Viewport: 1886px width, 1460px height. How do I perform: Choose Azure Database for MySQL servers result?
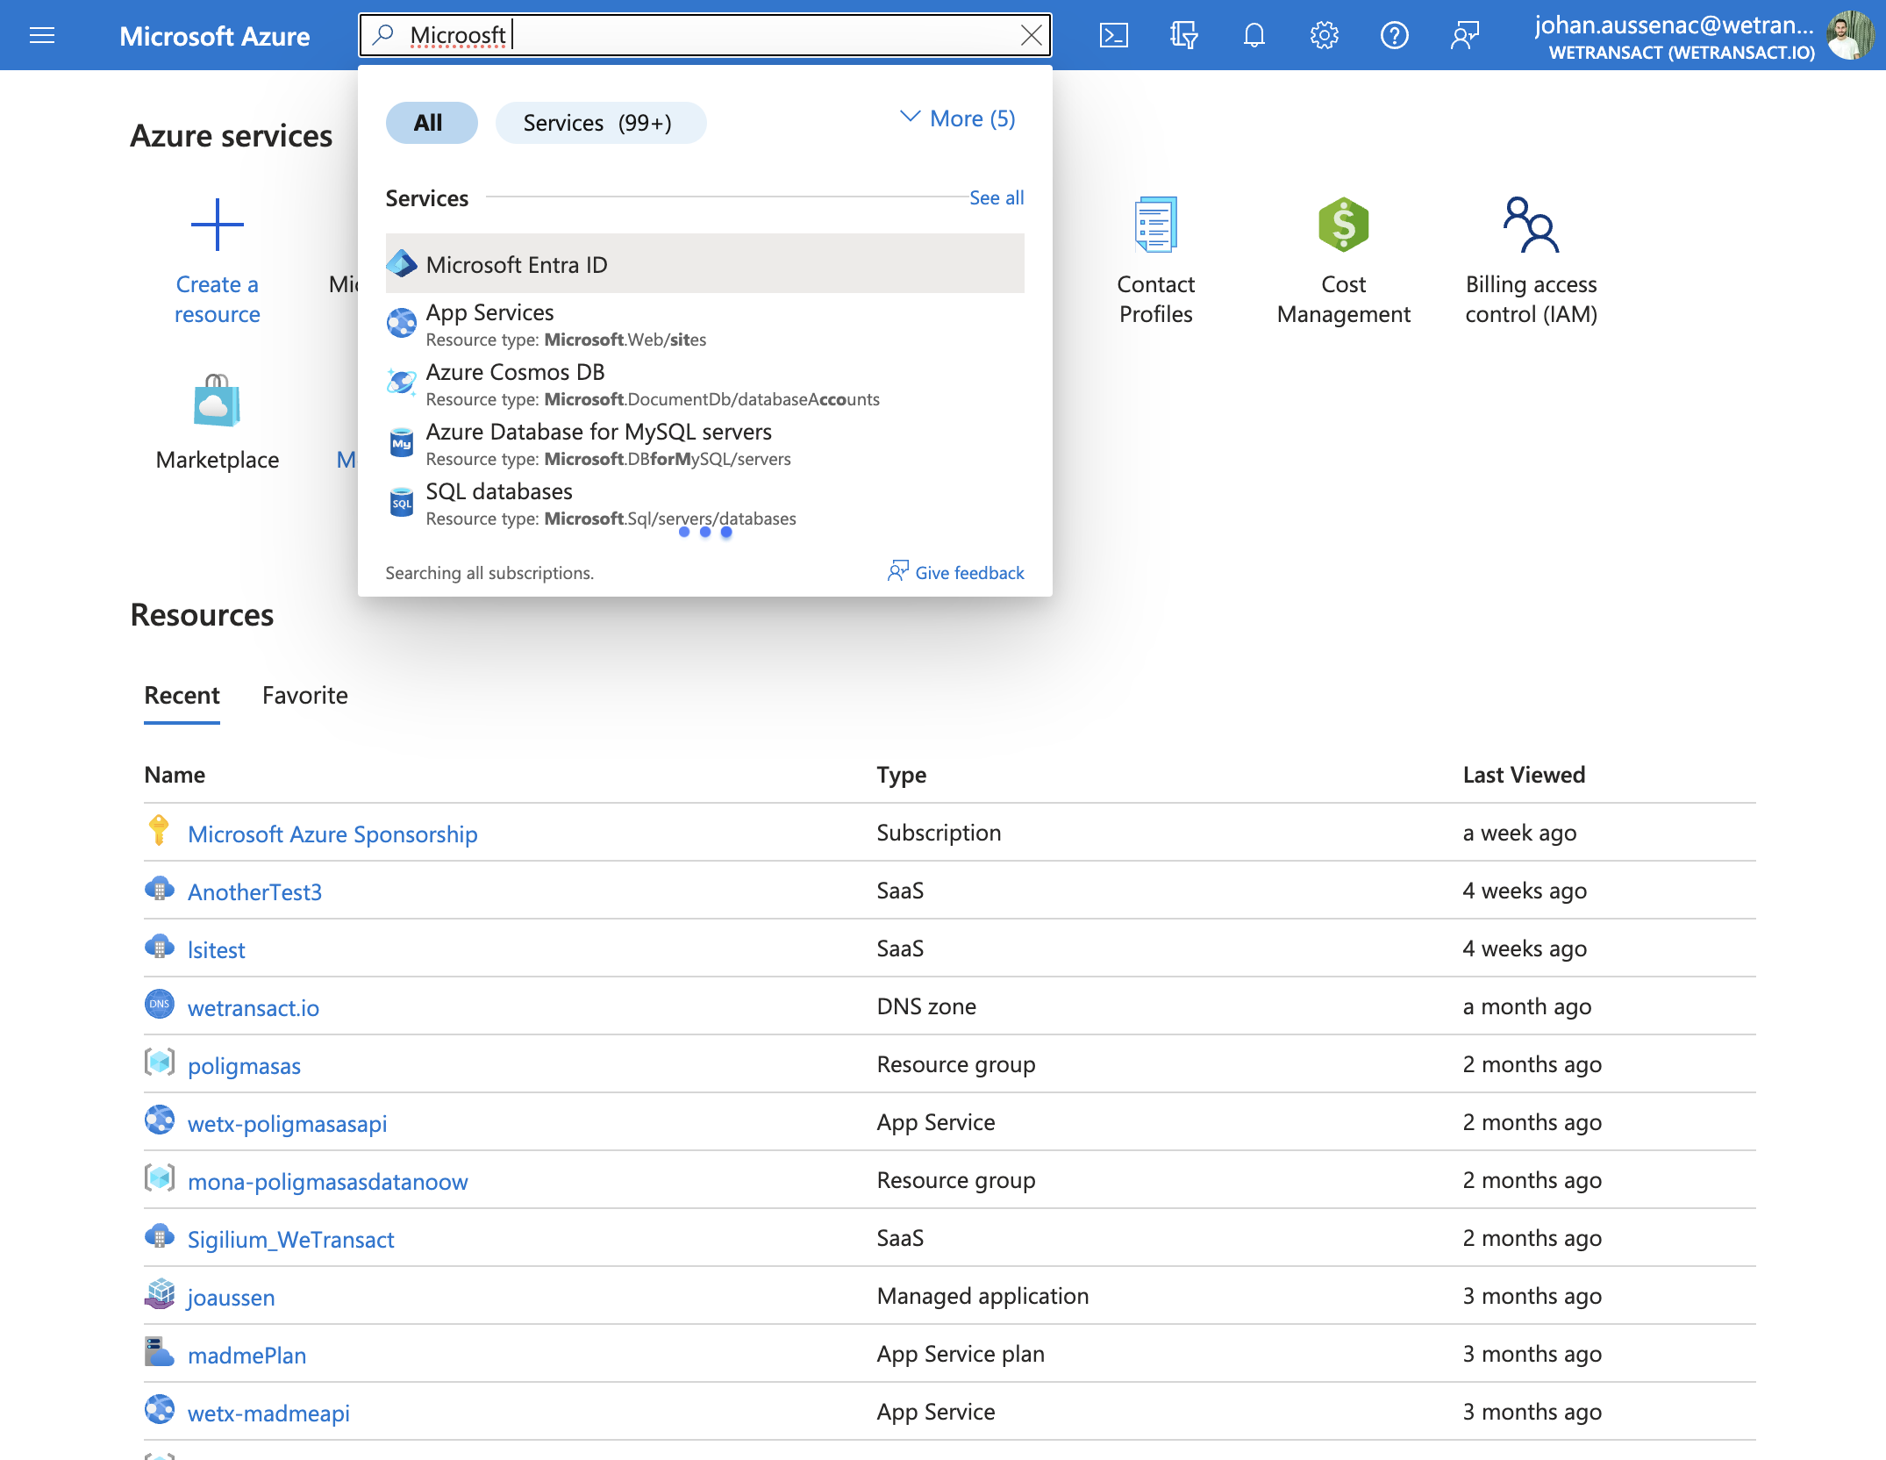pos(704,443)
